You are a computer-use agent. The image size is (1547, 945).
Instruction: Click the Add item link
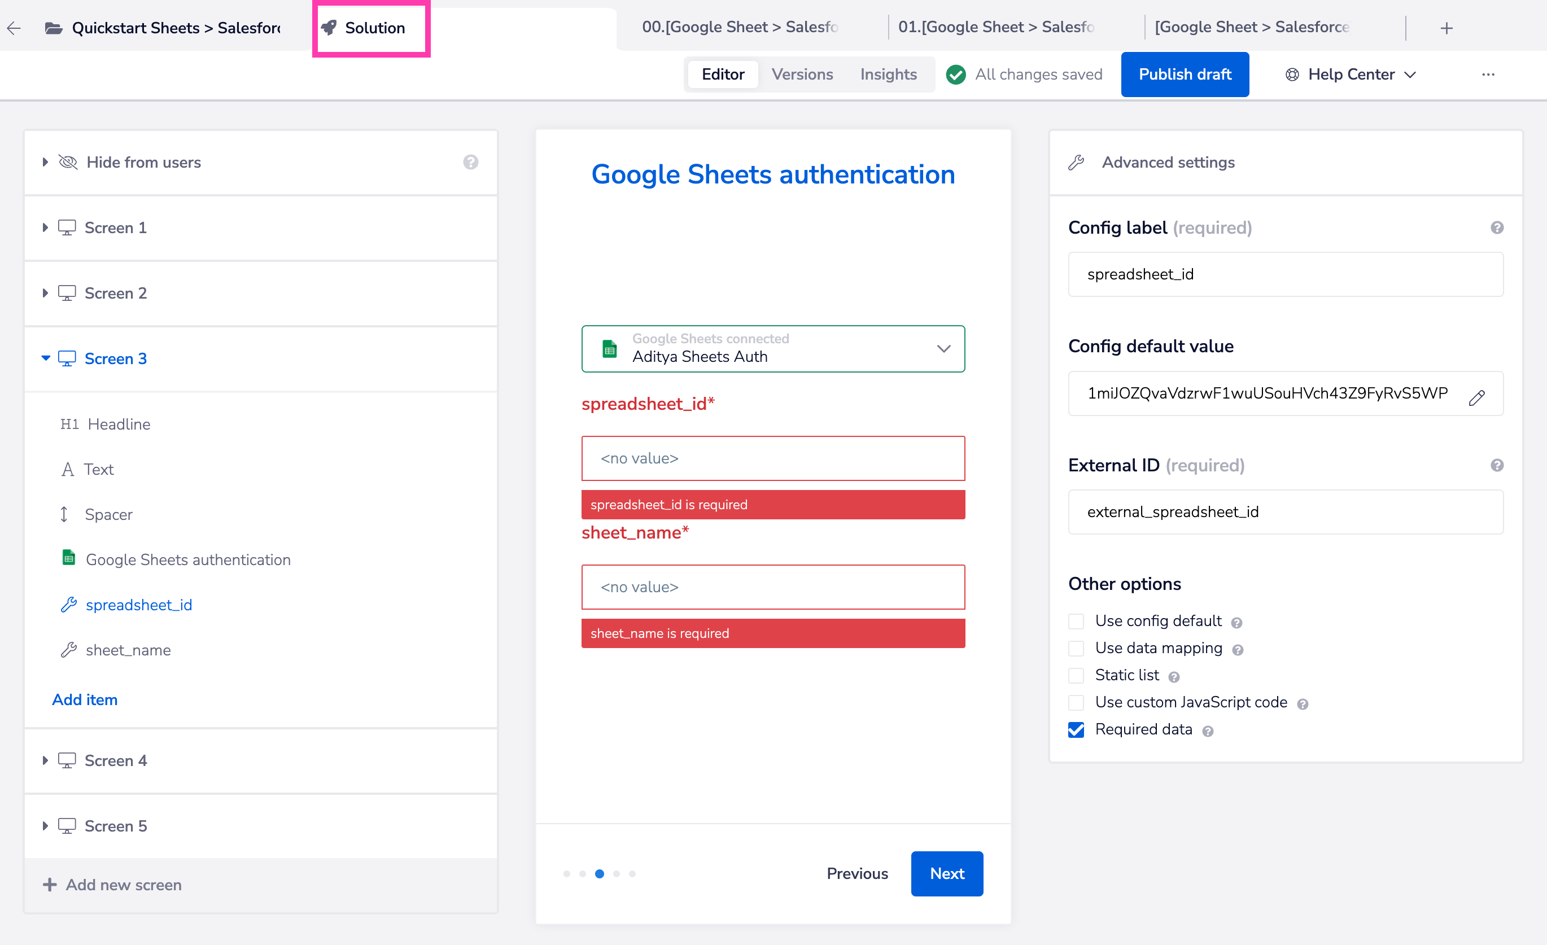(x=85, y=699)
